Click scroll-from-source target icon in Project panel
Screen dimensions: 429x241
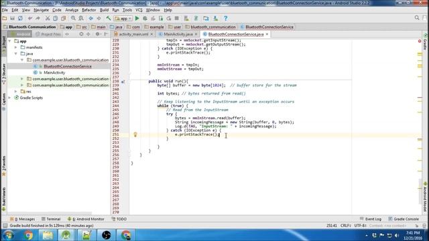coord(81,34)
